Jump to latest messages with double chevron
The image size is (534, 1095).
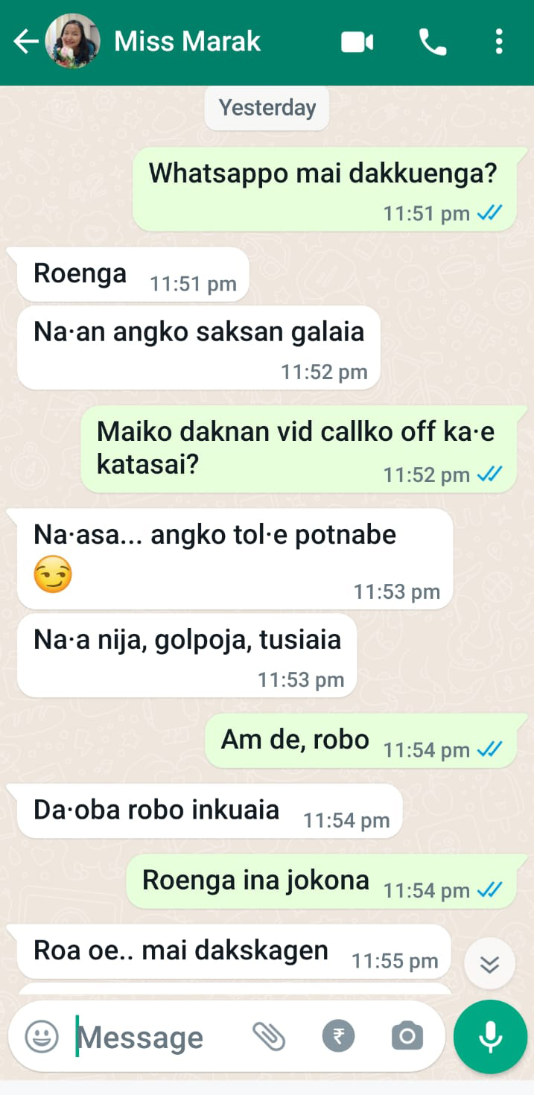(489, 964)
